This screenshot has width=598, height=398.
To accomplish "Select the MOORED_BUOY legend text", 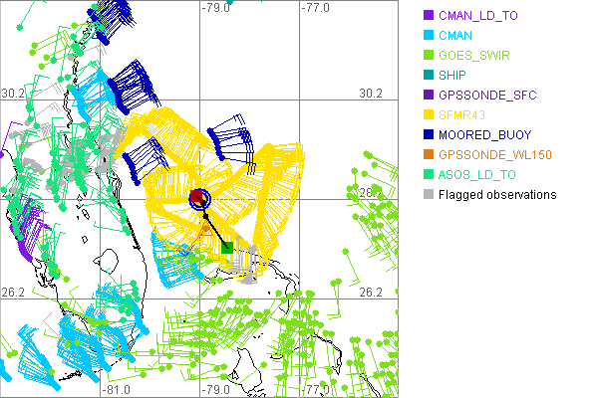I will 485,134.
